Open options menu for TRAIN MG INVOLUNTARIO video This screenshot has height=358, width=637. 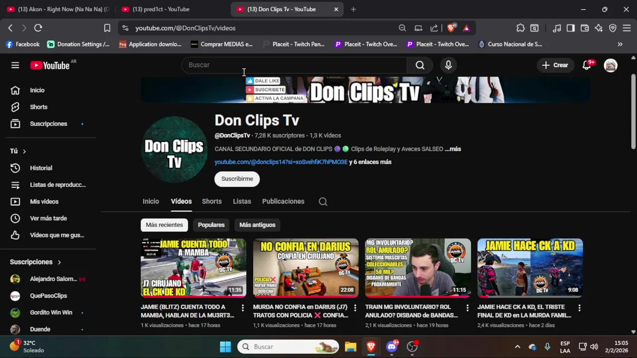[x=467, y=308]
